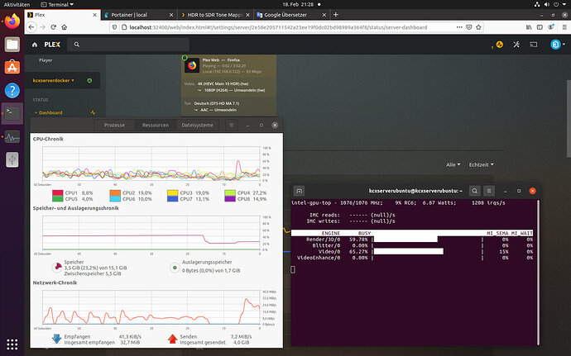Bookmark this page with the star icon

tap(478, 27)
